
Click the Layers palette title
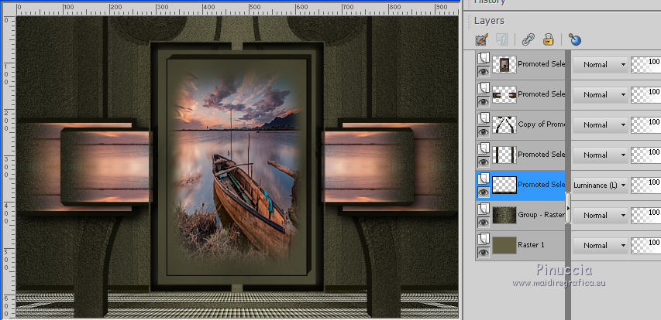point(489,21)
